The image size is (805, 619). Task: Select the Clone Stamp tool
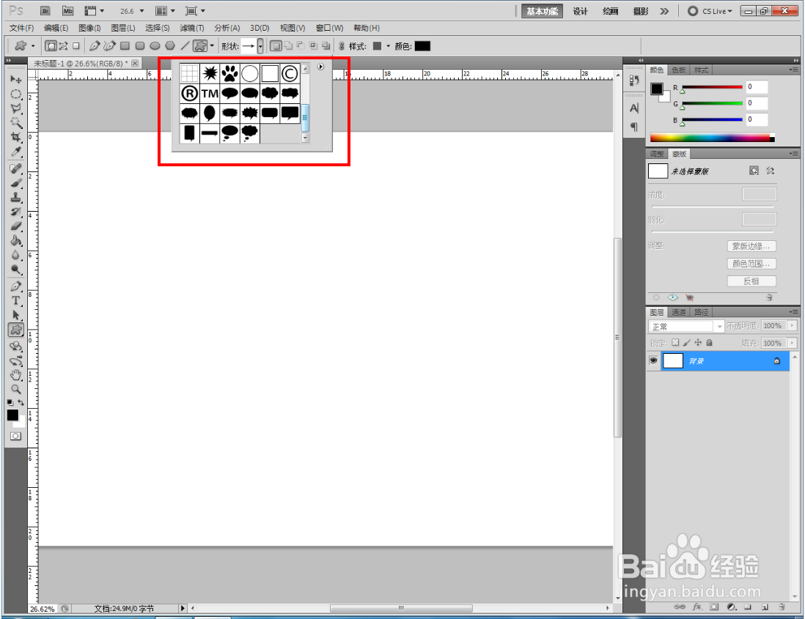(x=16, y=197)
